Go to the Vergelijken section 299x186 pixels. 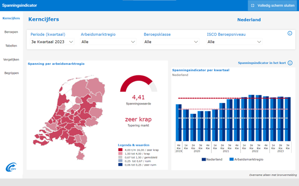[11, 60]
